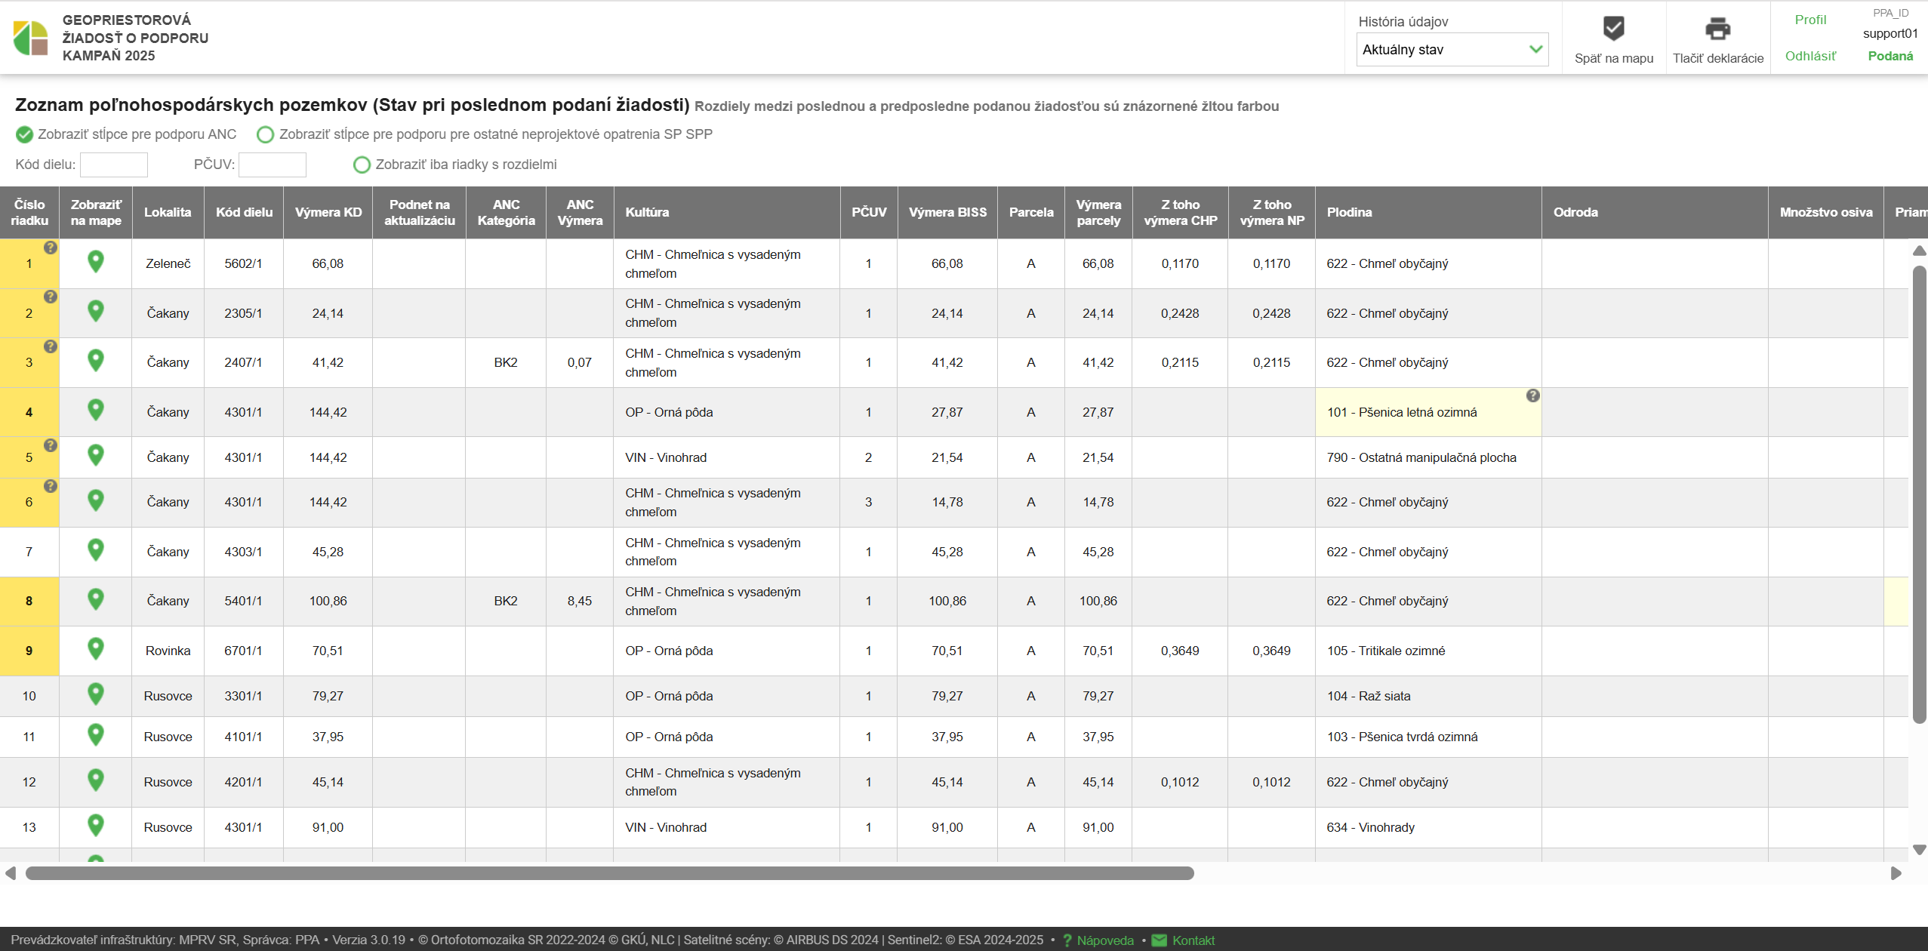Click the scroll down arrow of table

pos(1920,850)
